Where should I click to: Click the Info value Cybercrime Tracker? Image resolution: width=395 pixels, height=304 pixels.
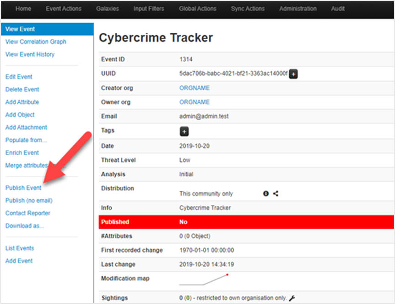tap(205, 208)
